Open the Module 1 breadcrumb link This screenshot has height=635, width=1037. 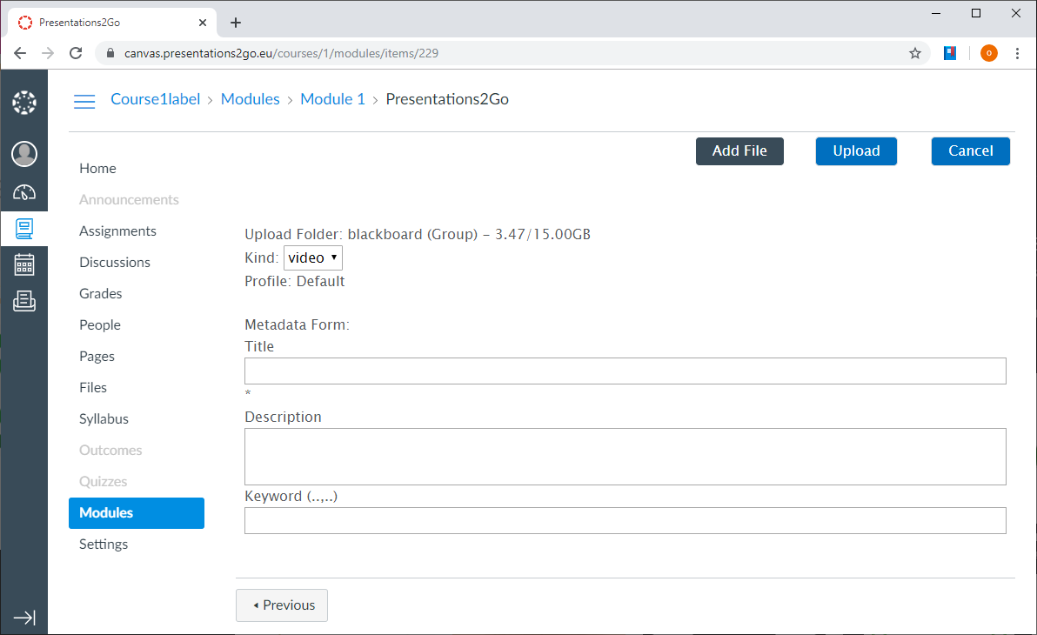click(x=332, y=99)
